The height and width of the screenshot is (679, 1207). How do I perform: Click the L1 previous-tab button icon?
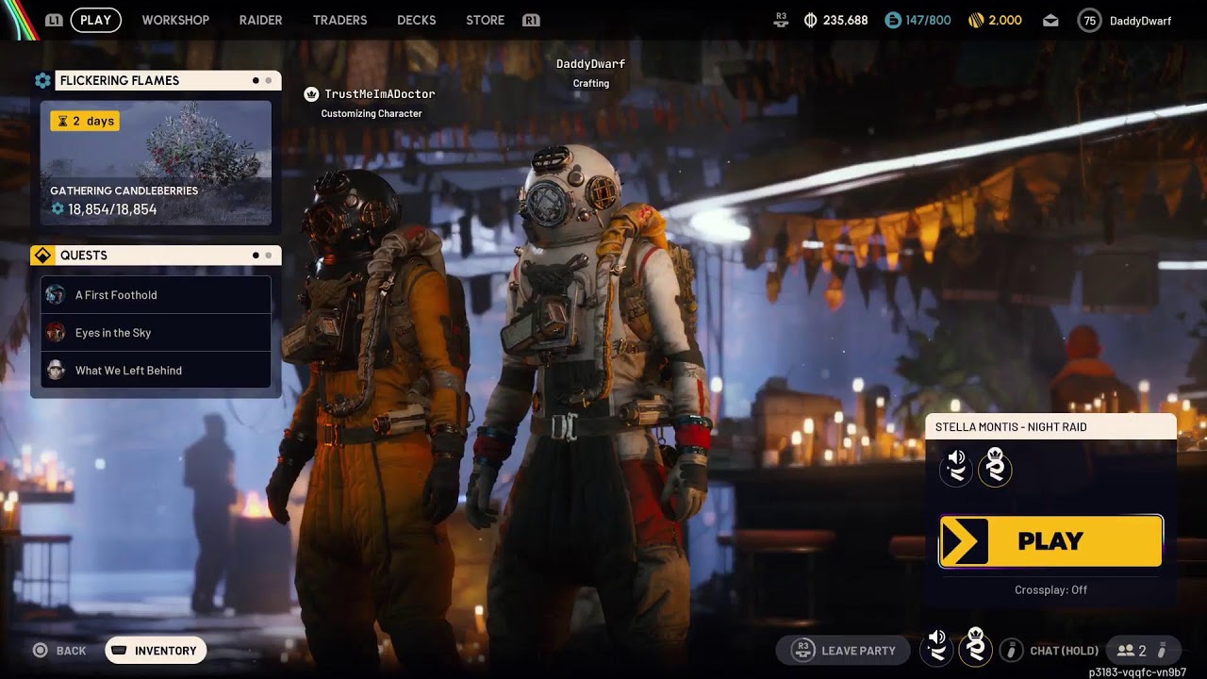point(54,20)
